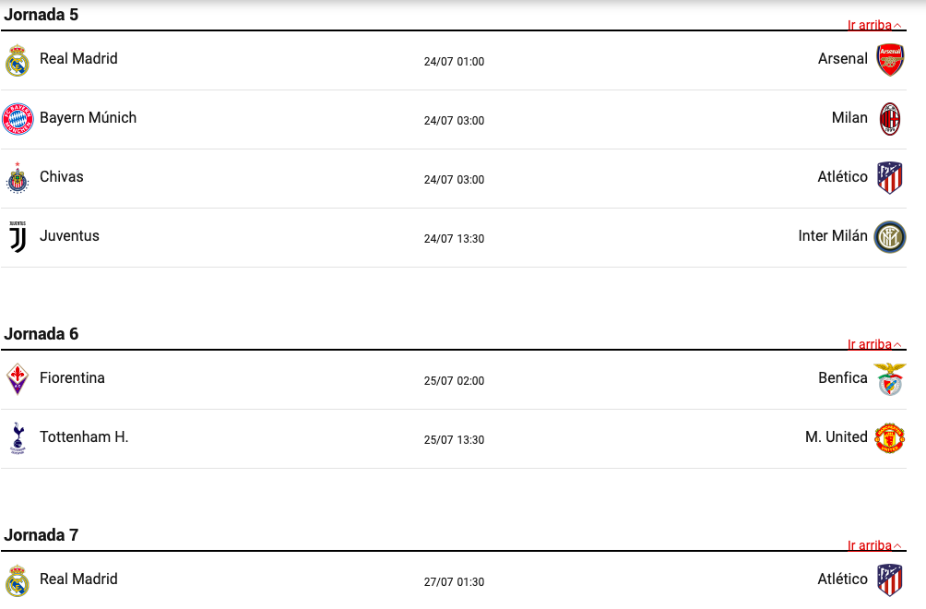Image resolution: width=926 pixels, height=609 pixels.
Task: Click the Fiorentina badge
Action: click(x=18, y=379)
